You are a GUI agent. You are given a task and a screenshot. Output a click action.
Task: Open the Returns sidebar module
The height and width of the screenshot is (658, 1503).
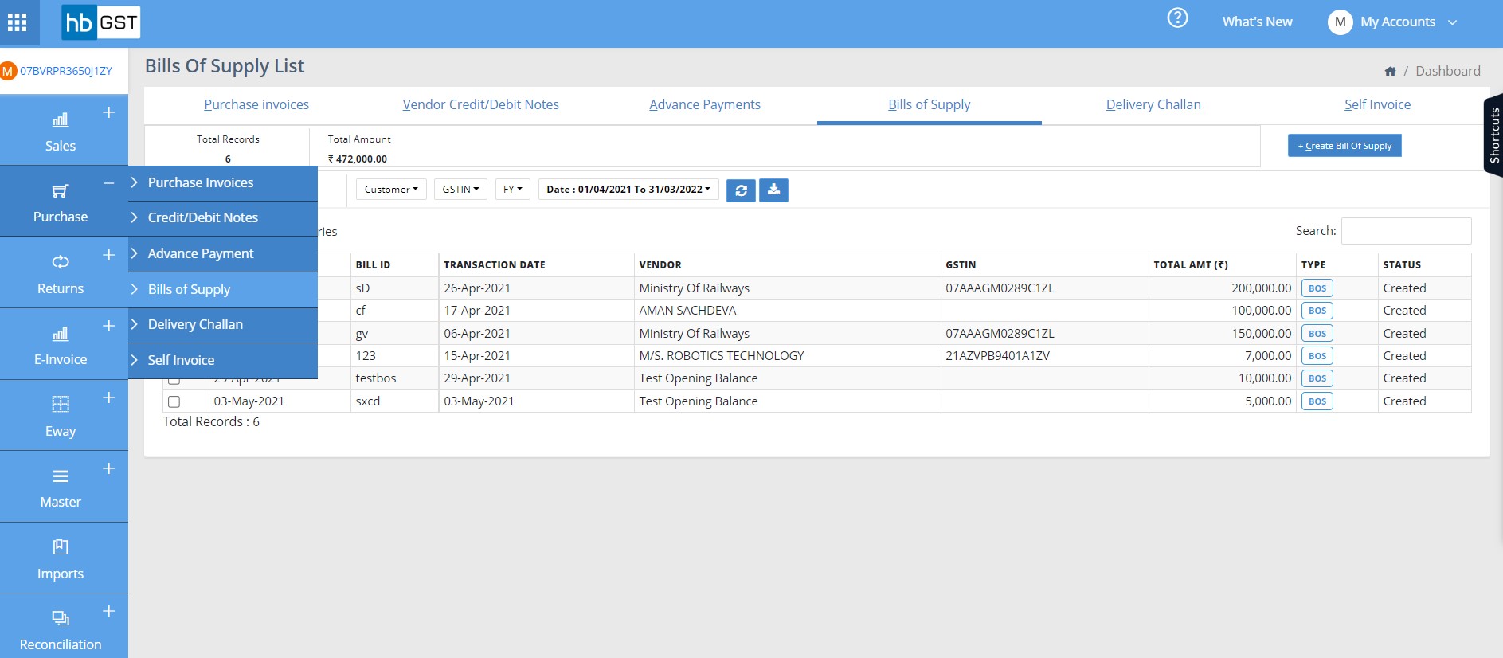(61, 274)
